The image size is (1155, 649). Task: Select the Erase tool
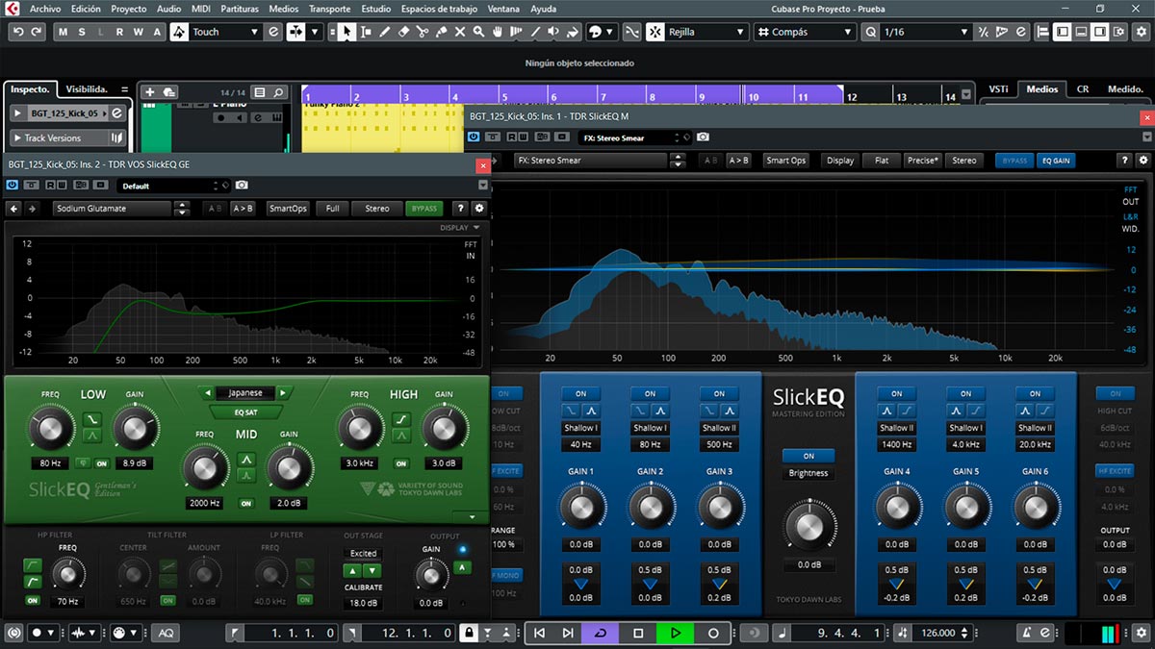404,32
